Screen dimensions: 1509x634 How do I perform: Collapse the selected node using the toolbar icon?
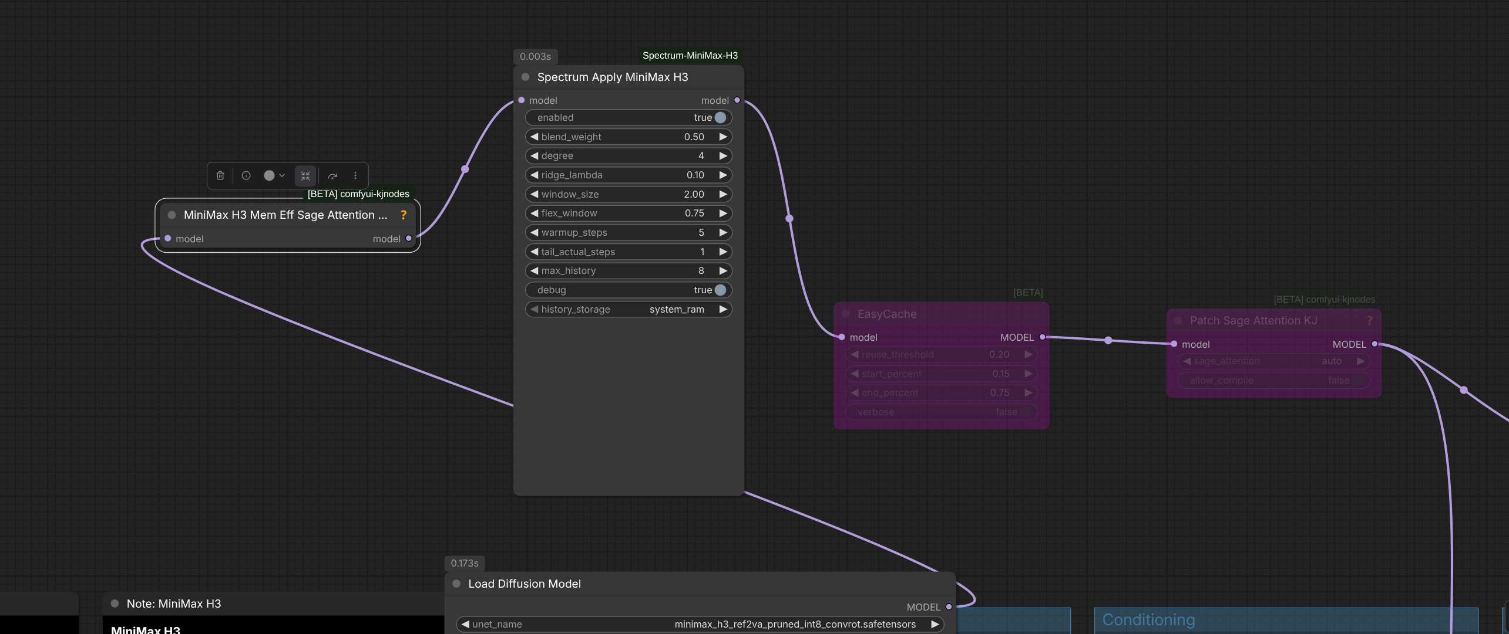(x=305, y=175)
